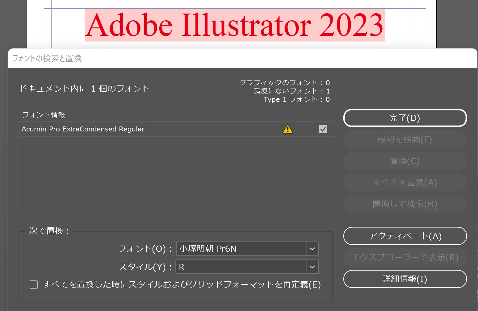Image resolution: width=478 pixels, height=311 pixels.
Task: Click the 最初を検索(F) button
Action: tap(405, 139)
